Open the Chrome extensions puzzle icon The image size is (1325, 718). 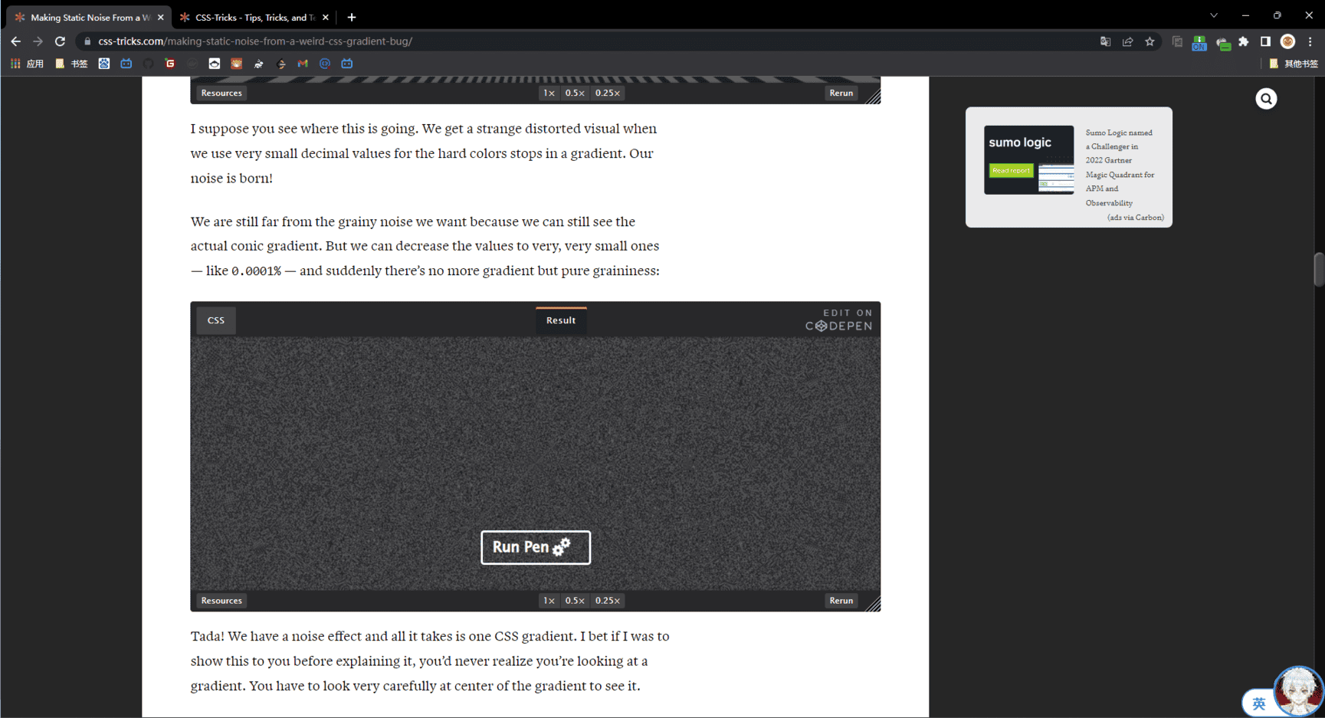click(1244, 41)
